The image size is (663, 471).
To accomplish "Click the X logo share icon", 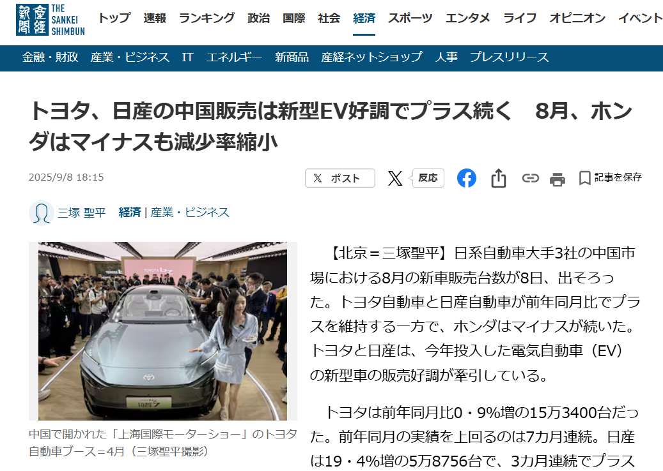I will click(395, 178).
